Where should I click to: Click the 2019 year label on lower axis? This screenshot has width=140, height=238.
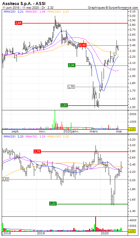coord(41,233)
